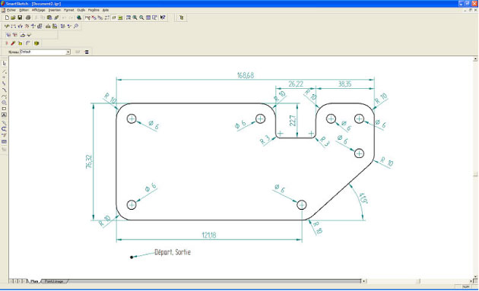479x291 pixels.
Task: Open the Edition menu
Action: pos(24,10)
